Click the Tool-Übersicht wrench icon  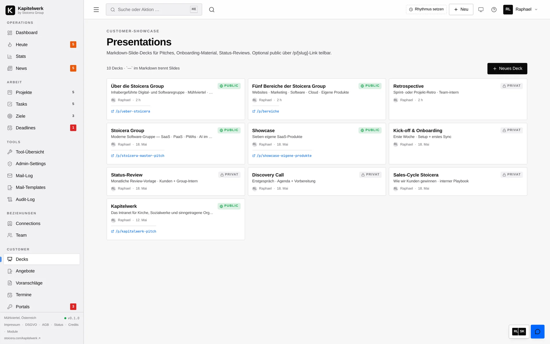pyautogui.click(x=10, y=152)
